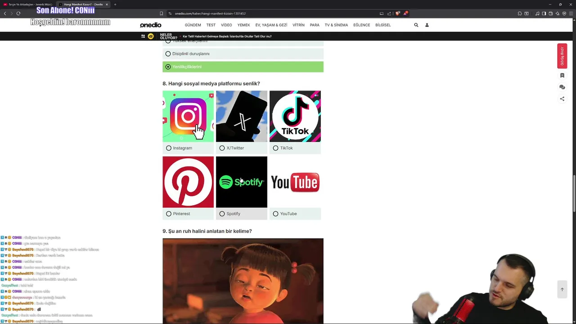
Task: Click the share icon in the address bar
Action: click(389, 13)
